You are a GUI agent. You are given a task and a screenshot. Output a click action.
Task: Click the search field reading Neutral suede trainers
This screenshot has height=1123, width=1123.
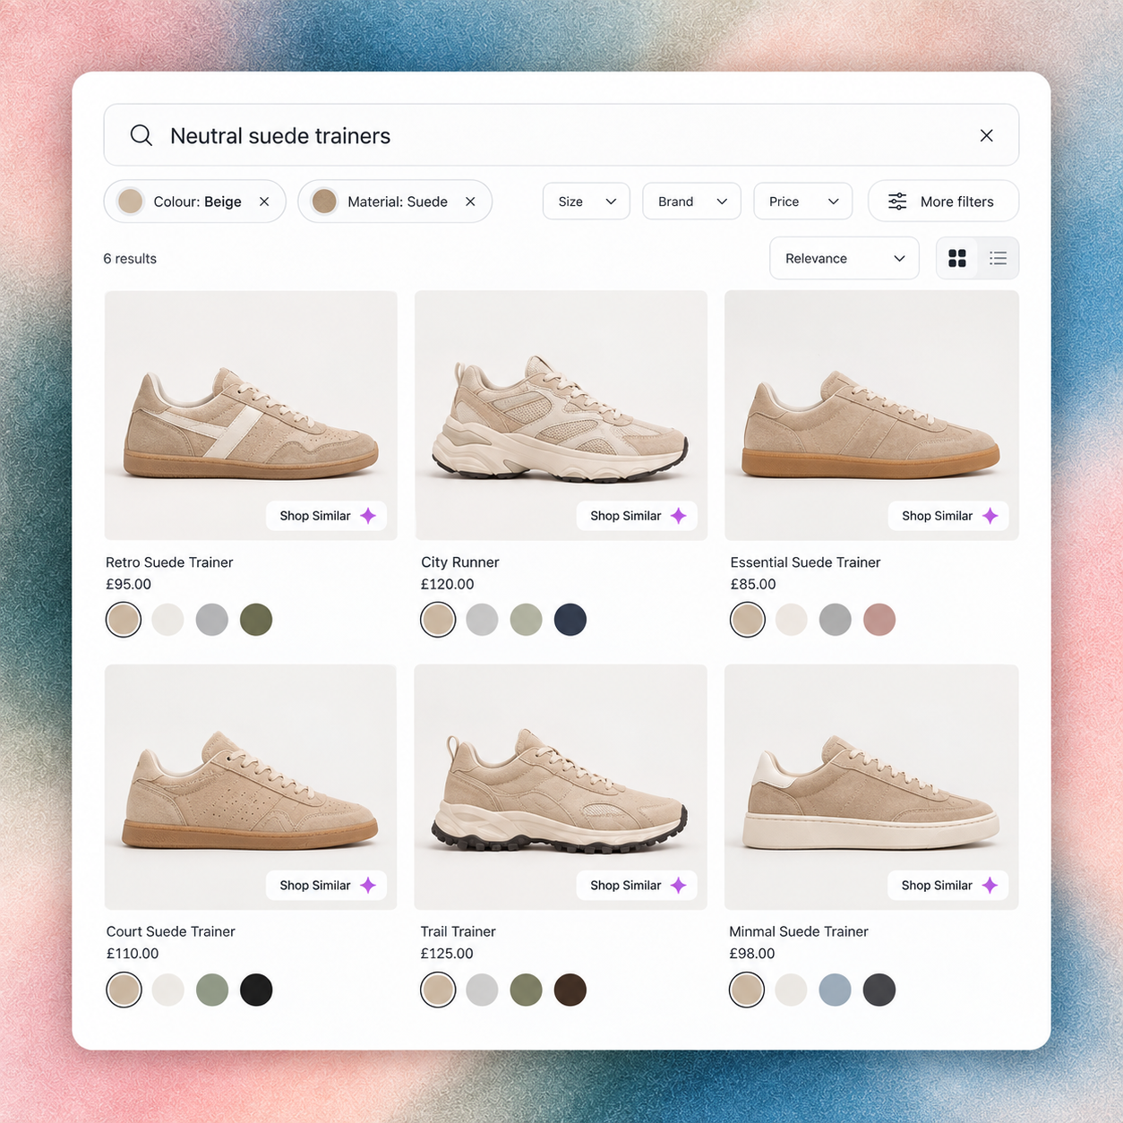pyautogui.click(x=561, y=135)
